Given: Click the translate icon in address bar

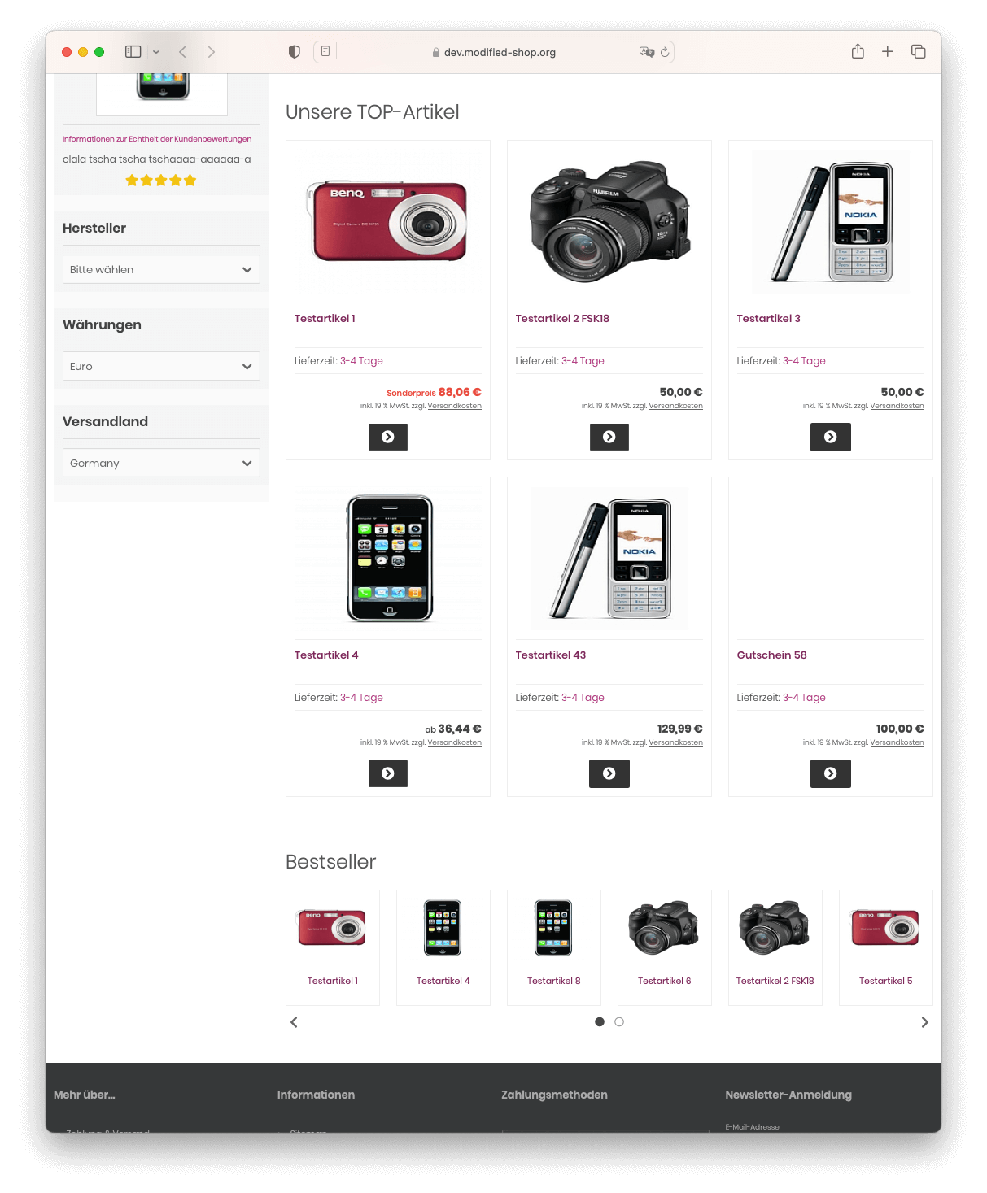Looking at the screenshot, I should click(x=647, y=52).
